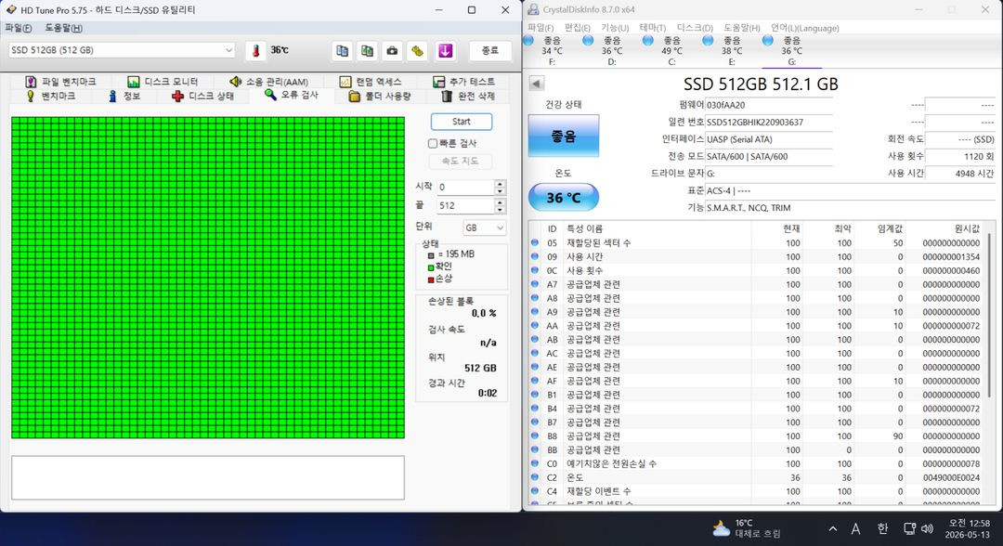Select the 재할당된 섹터 수 attribute row

click(x=758, y=243)
